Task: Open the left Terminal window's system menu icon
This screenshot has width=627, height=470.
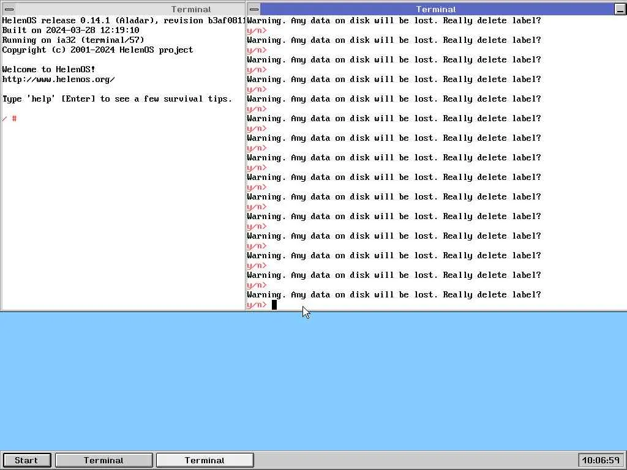Action: (x=9, y=9)
